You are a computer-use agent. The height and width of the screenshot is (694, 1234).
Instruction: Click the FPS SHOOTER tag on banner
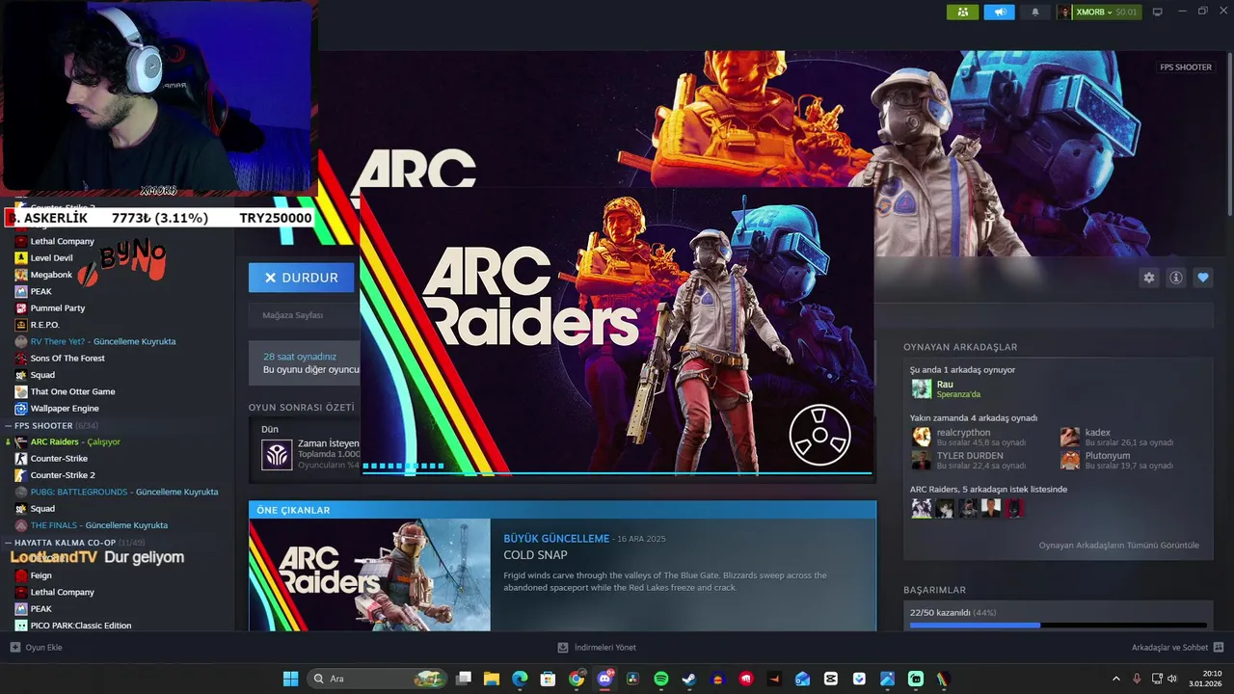[1186, 67]
